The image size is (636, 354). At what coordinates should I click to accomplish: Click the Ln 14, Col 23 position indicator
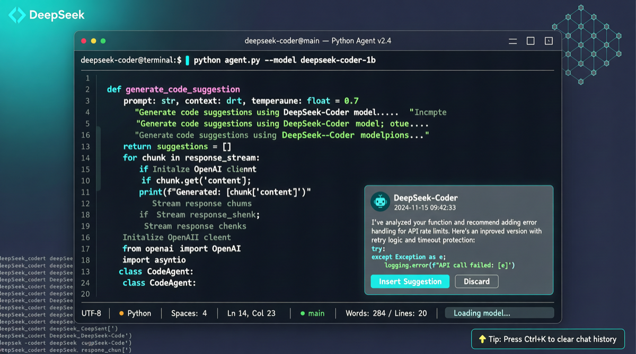coord(251,313)
